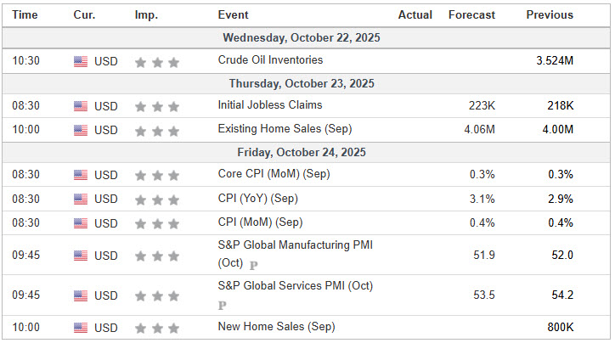Click the Forecast column header
Image resolution: width=615 pixels, height=343 pixels.
click(x=471, y=14)
